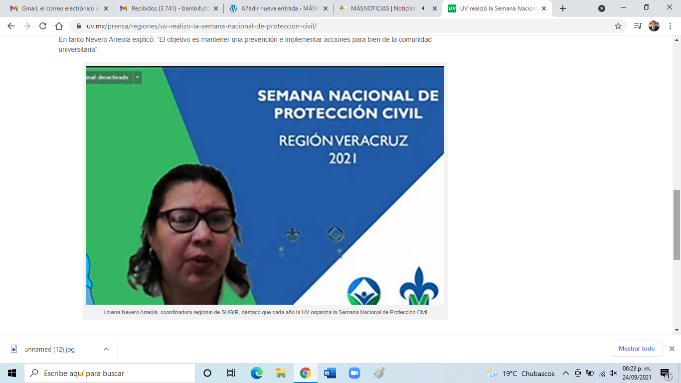Reload the current page
681x383 pixels.
point(43,26)
